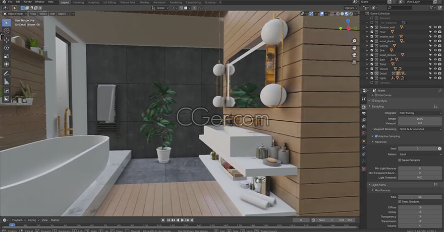
Task: Open the File menu
Action: pyautogui.click(x=10, y=2)
